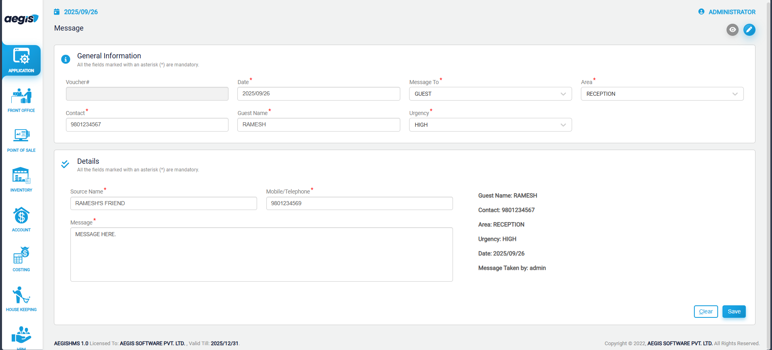Viewport: 772px width, 350px height.
Task: Click the Date field in General Information
Action: click(318, 94)
